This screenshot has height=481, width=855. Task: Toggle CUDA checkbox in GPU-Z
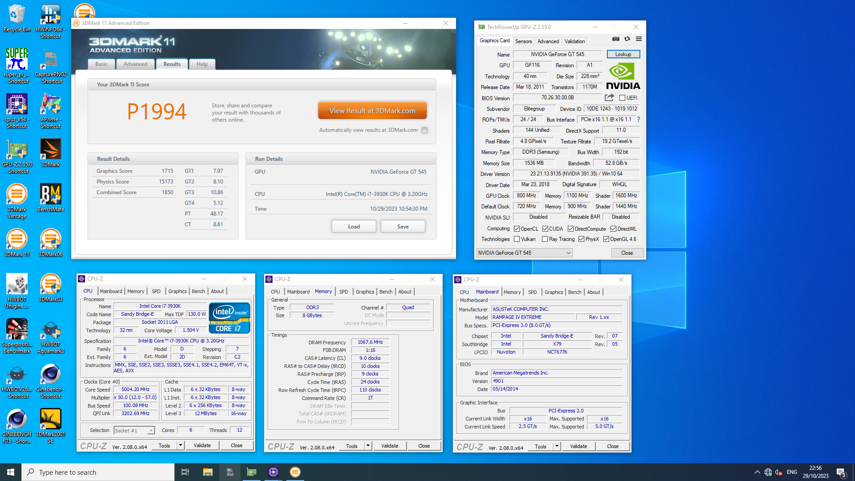545,229
